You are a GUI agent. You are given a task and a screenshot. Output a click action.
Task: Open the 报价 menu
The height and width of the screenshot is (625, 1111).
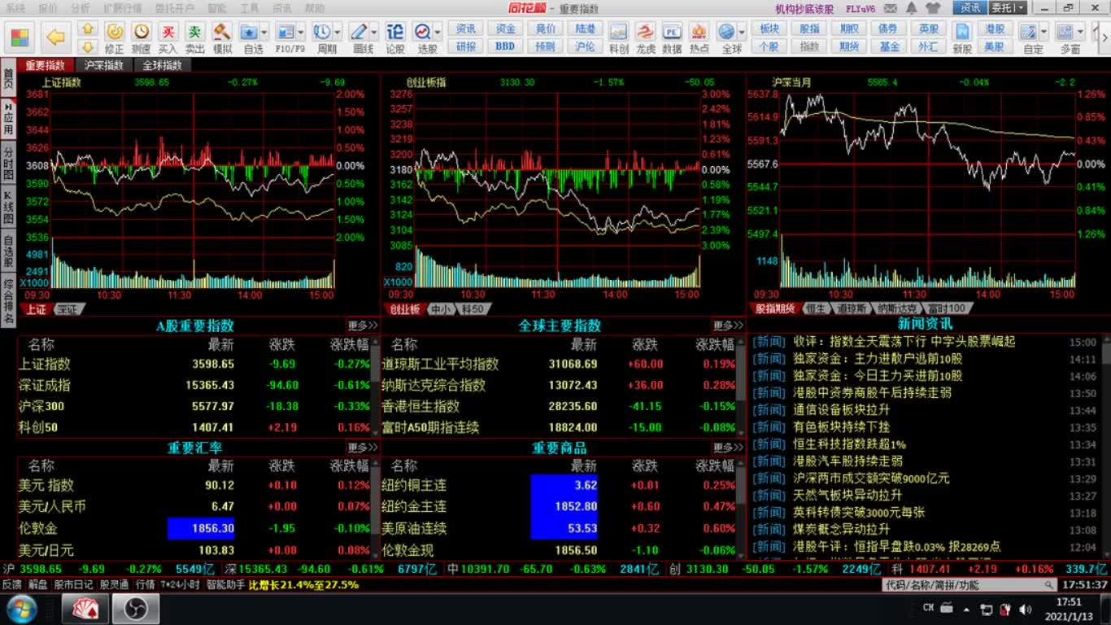48,8
